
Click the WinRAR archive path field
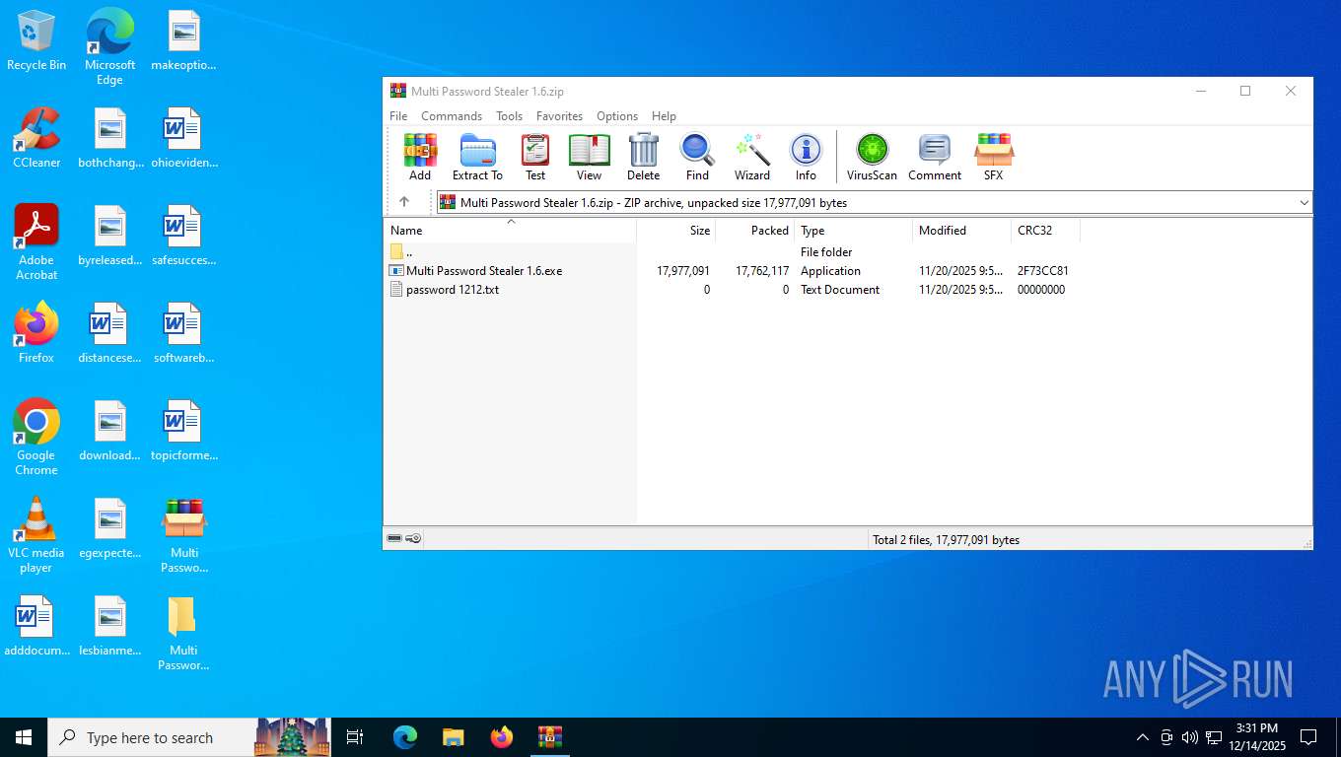(x=874, y=203)
